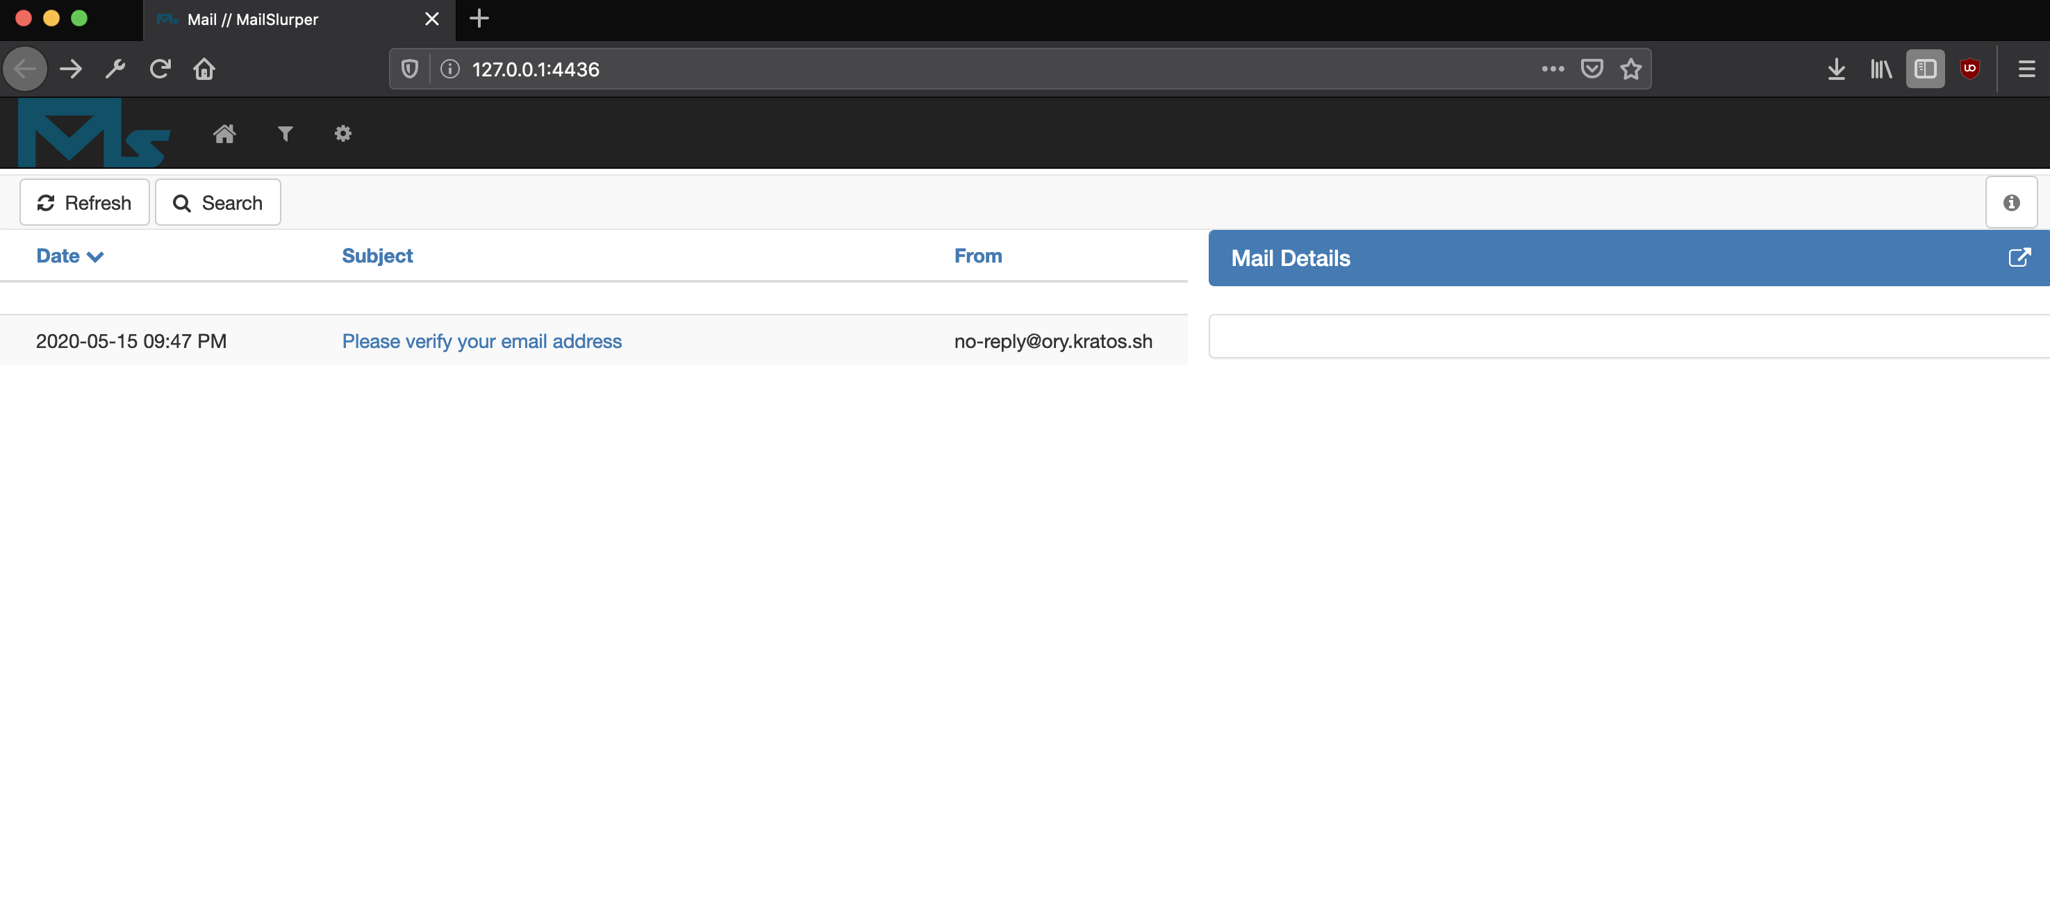Click the Refresh button
The width and height of the screenshot is (2050, 921).
pyautogui.click(x=83, y=202)
